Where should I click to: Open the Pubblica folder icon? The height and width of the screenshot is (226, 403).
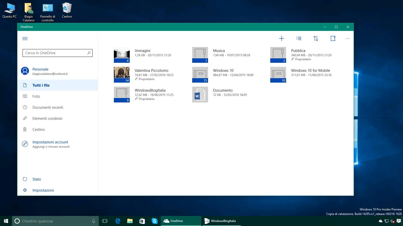coord(278,55)
